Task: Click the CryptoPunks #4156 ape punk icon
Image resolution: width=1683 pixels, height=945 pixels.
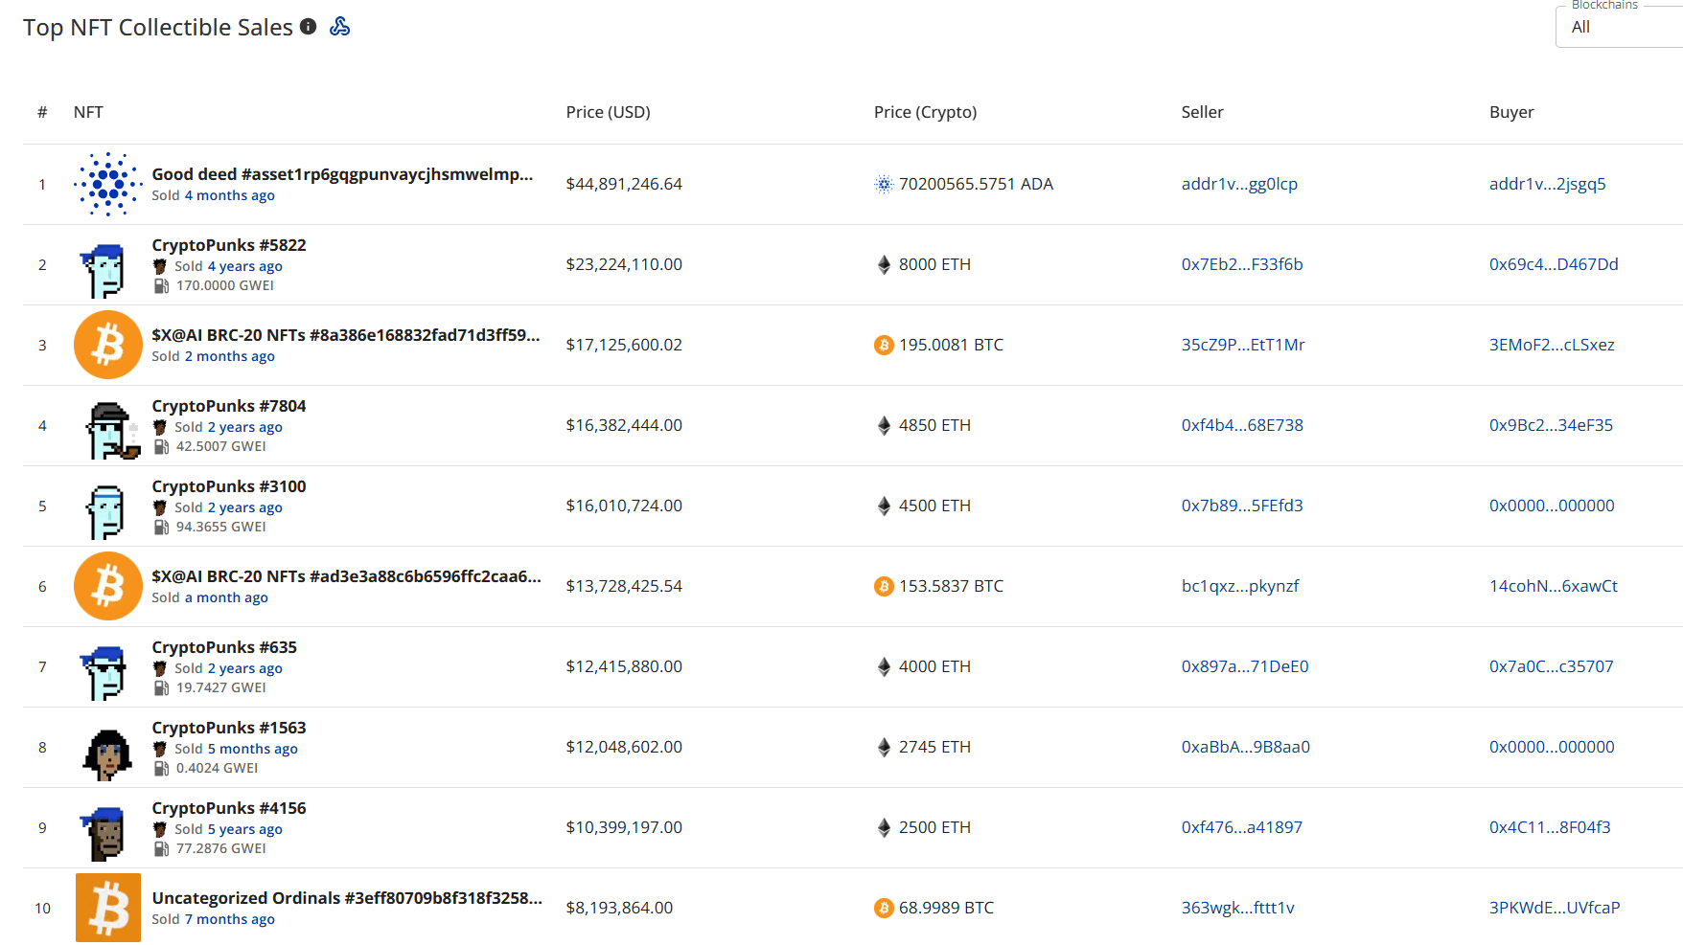Action: pyautogui.click(x=105, y=833)
